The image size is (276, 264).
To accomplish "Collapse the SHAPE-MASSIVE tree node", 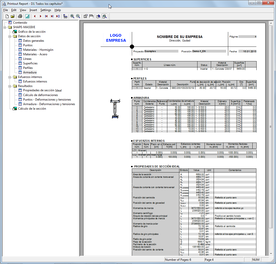I will coord(5,27).
